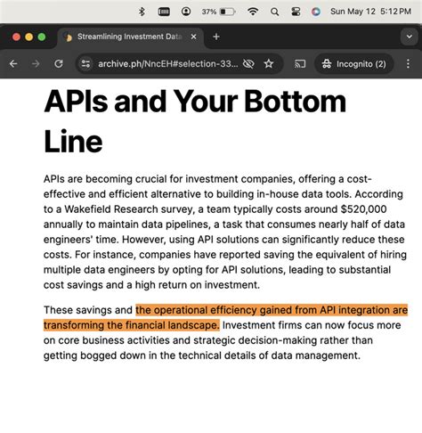The image size is (422, 433).
Task: Open a new tab with plus button
Action: tap(216, 37)
